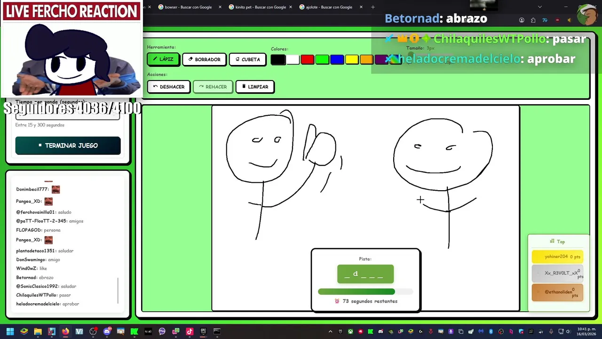Open Discord from the taskbar
Viewport: 602px width, 339px height.
[x=107, y=331]
